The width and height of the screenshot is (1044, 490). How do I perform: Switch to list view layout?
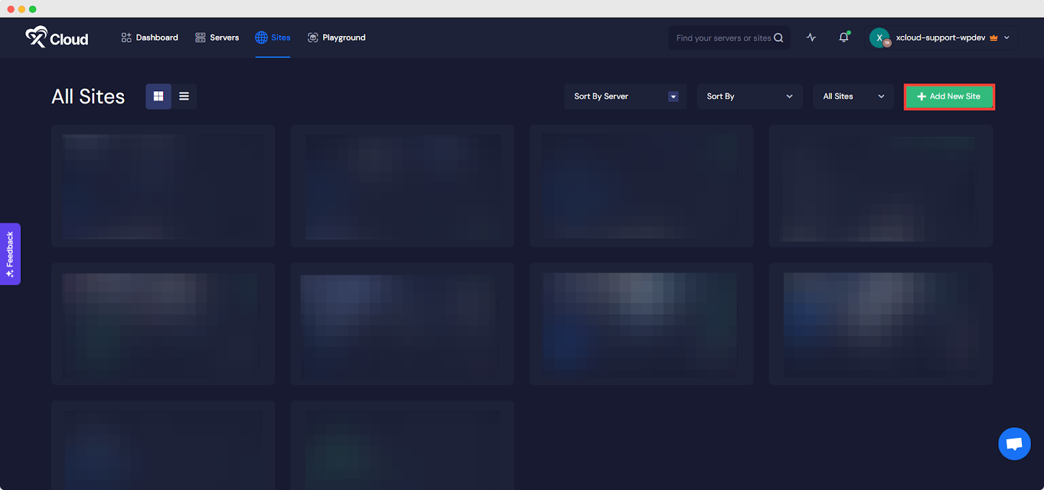coord(184,96)
